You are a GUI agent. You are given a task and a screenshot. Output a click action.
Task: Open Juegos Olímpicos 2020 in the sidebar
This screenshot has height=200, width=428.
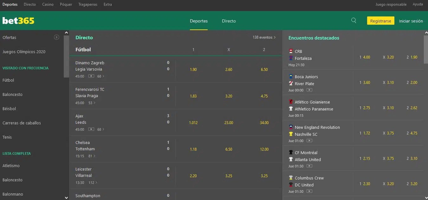pos(24,52)
